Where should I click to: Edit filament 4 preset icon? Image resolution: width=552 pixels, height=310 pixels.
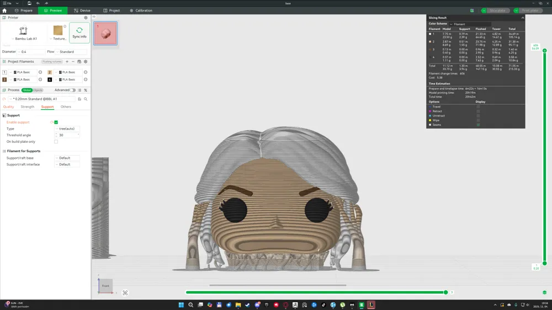click(86, 79)
